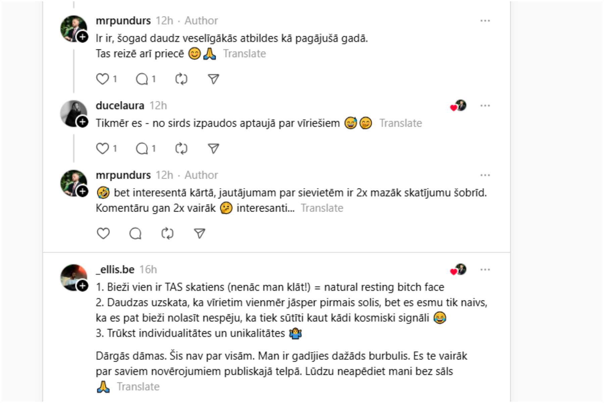Open more options menu for ducelaura's comment
Viewport: 604px width, 403px height.
pos(485,106)
